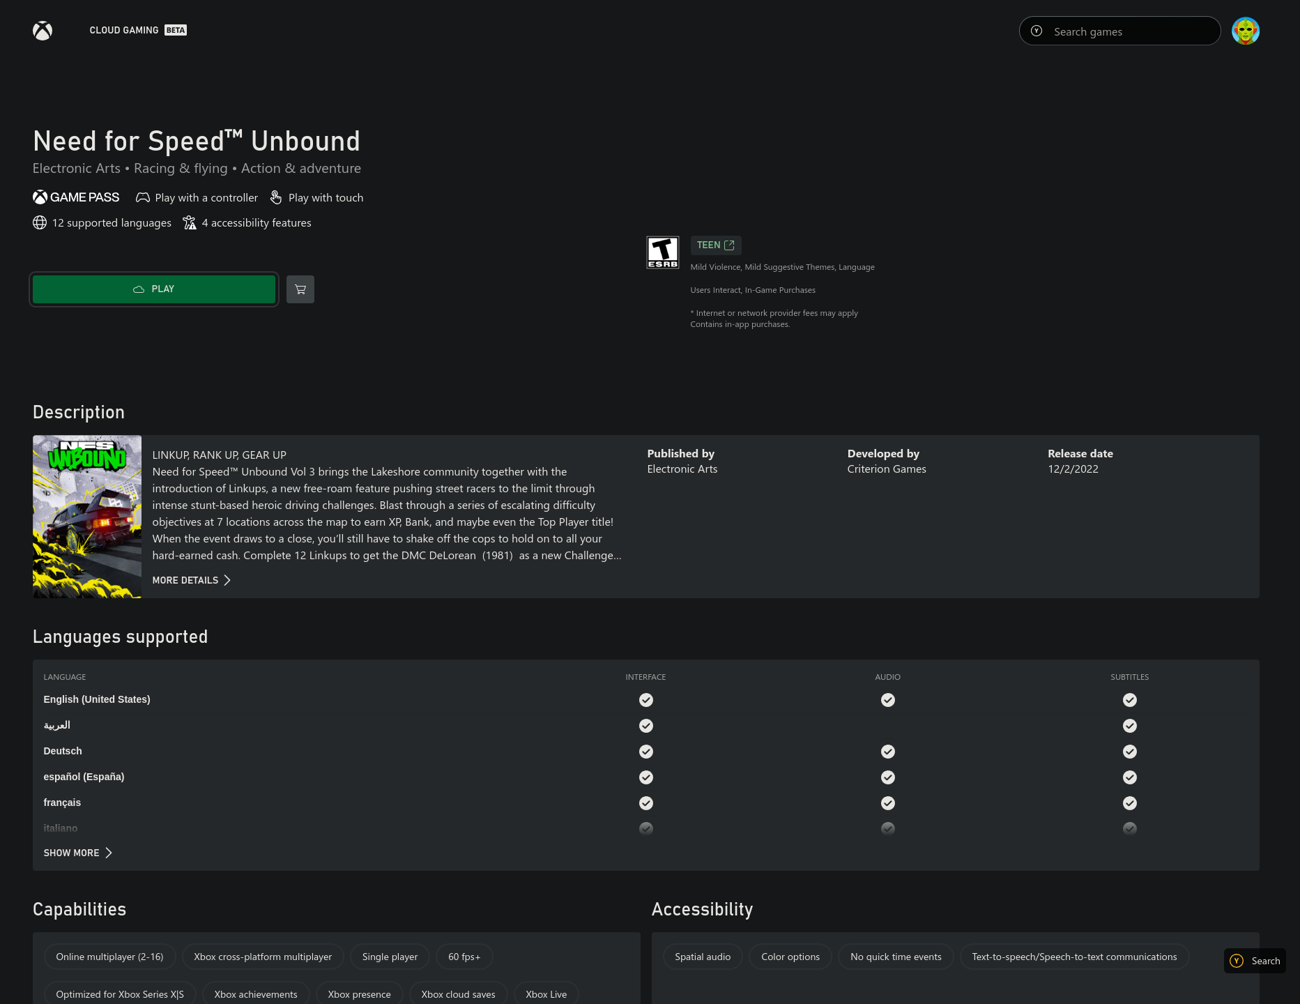This screenshot has height=1004, width=1300.
Task: Click the touch hand icon
Action: [x=276, y=197]
